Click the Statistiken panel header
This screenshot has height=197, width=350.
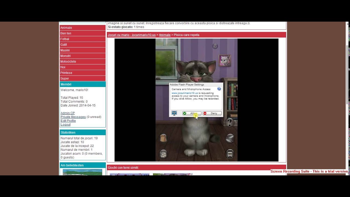[83, 132]
